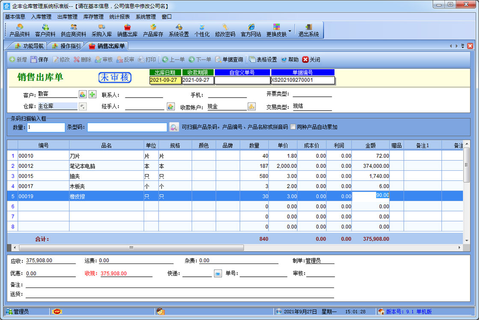The height and width of the screenshot is (320, 479).
Task: Click the customer lookup icon beside 客户
Action: pos(83,95)
